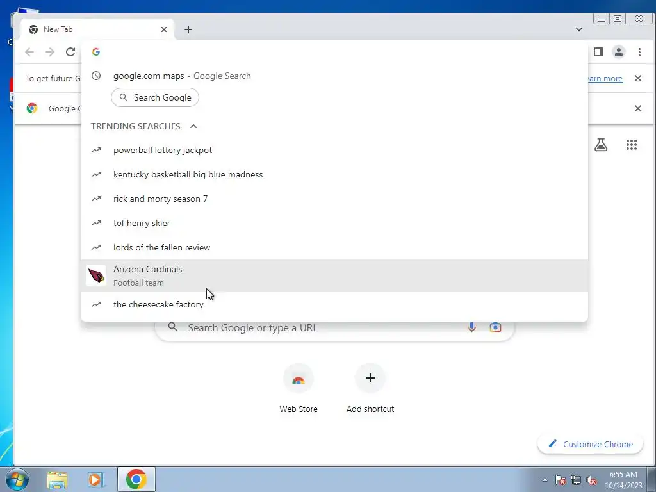Open Windows Explorer from the taskbar
Image resolution: width=656 pixels, height=492 pixels.
(57, 479)
